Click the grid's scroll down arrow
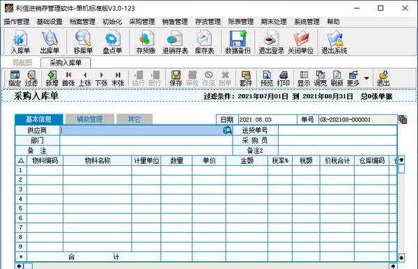418x269 pixels. click(401, 258)
